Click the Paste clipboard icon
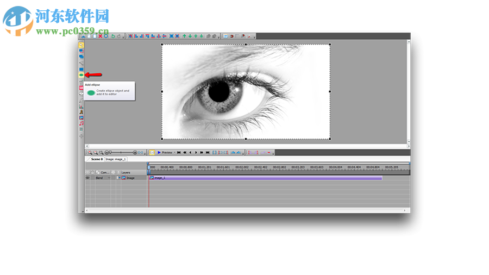The image size is (489, 275). click(95, 36)
